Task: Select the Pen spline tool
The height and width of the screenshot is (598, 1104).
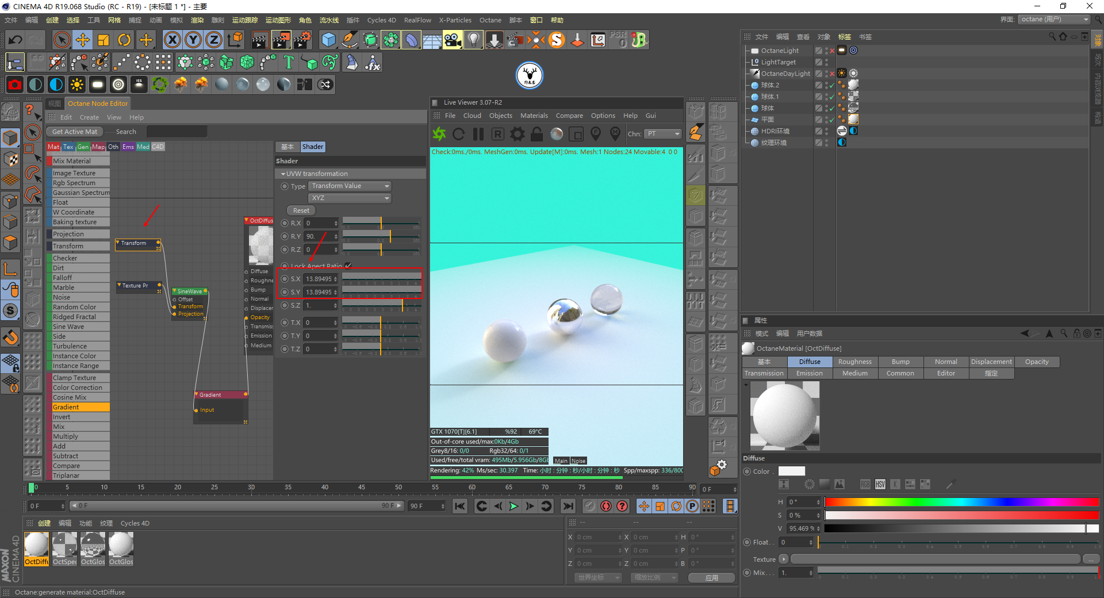Action: (x=349, y=40)
